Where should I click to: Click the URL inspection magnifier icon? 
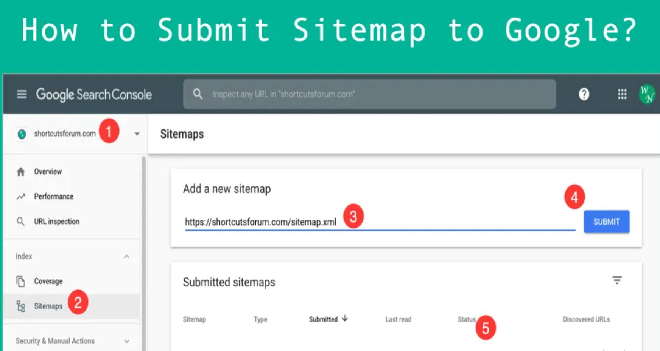[21, 222]
